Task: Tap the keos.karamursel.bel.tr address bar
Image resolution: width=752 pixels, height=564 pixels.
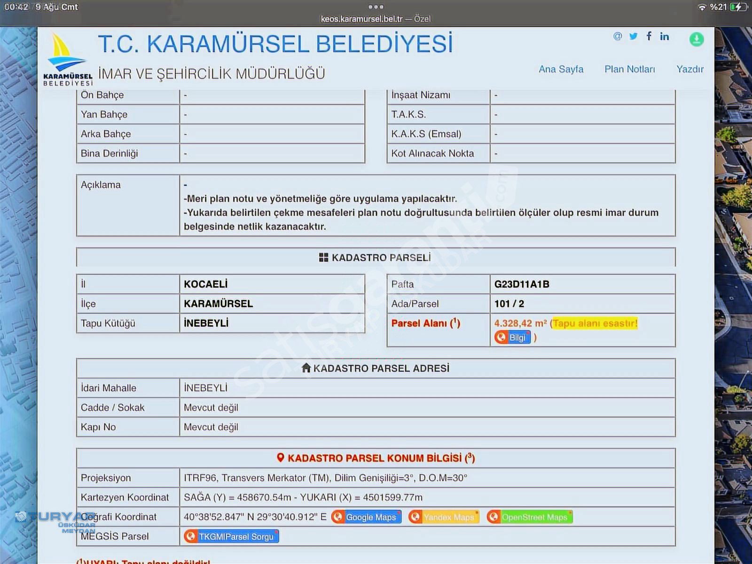Action: pos(376,19)
